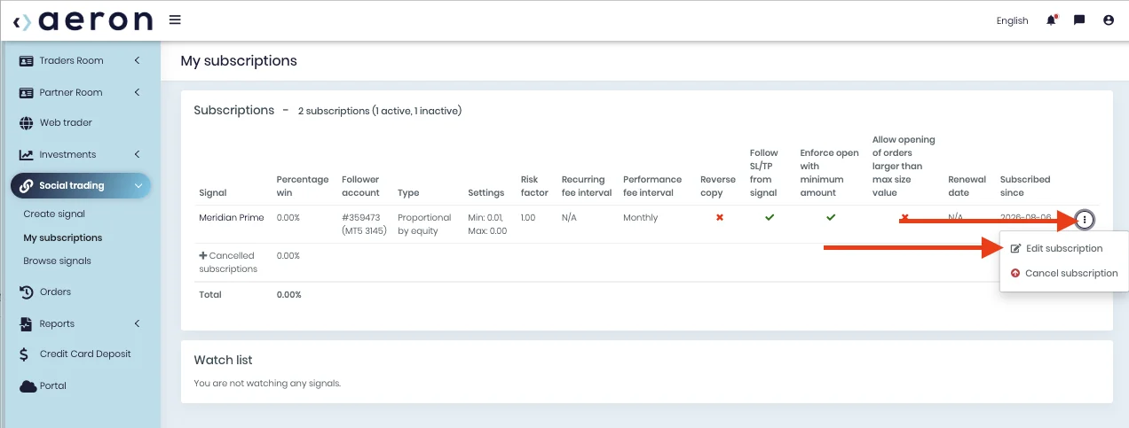The image size is (1129, 428).
Task: Click the risk factor 1.00 value
Action: coord(528,217)
